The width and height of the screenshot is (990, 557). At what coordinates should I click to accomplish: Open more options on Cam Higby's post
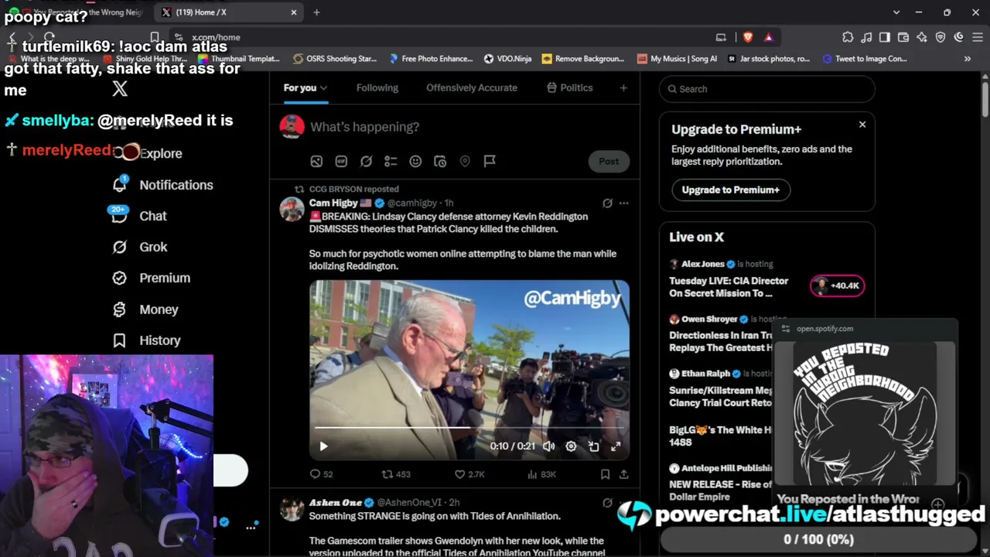pos(623,203)
